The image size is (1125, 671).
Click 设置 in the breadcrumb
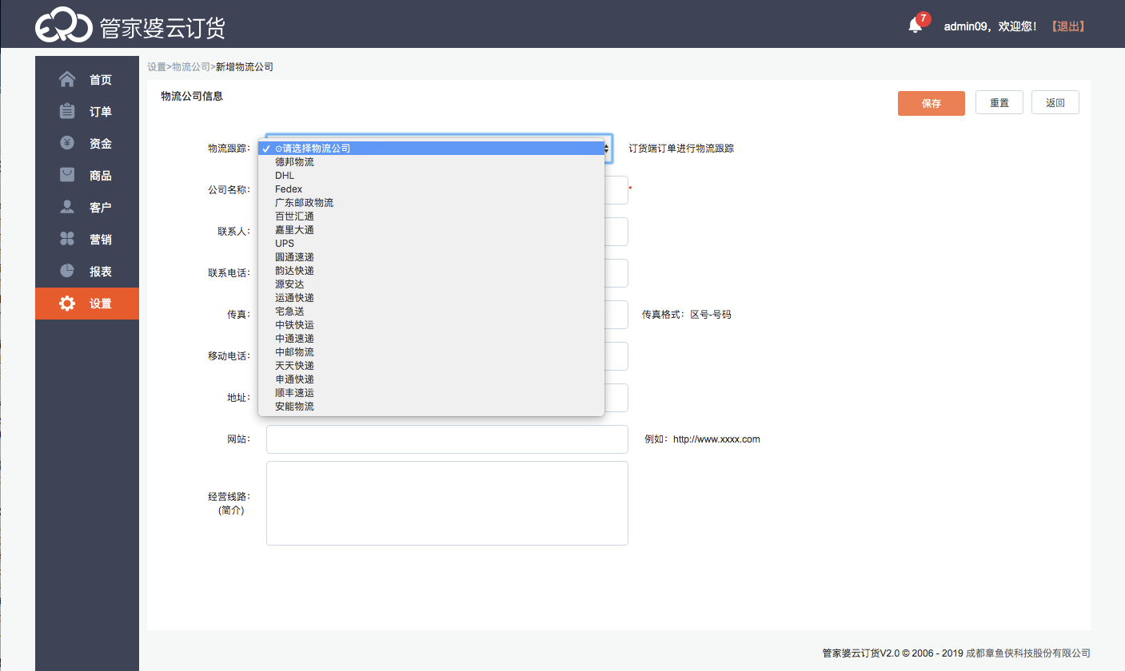point(157,67)
